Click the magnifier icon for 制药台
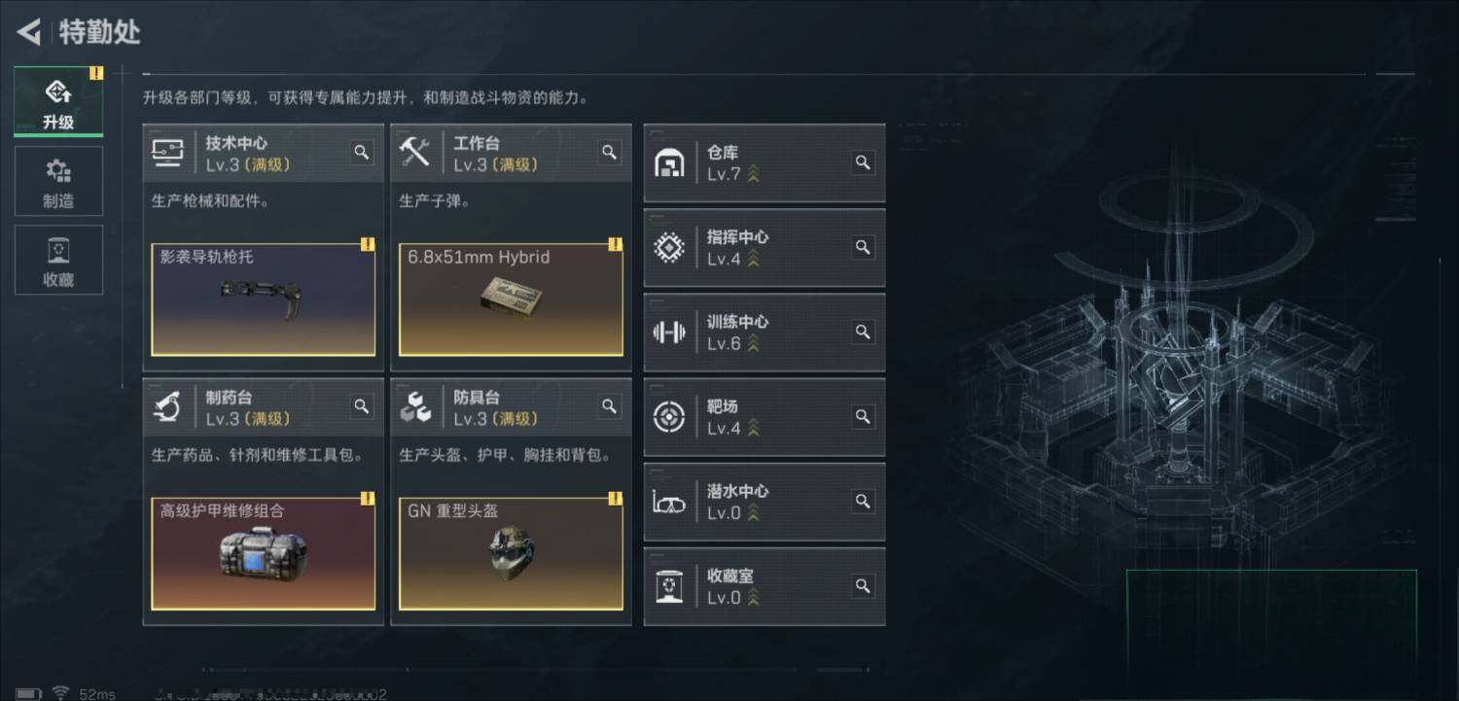This screenshot has width=1459, height=701. (362, 406)
